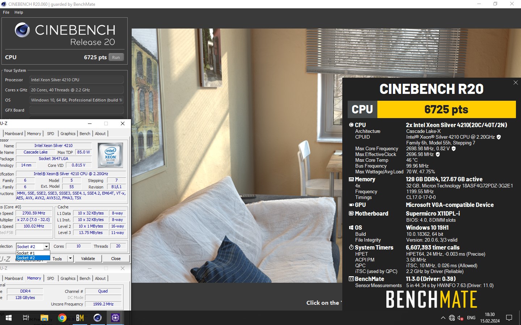Image resolution: width=521 pixels, height=325 pixels.
Task: Open BenchMate from the taskbar
Action: point(80,318)
